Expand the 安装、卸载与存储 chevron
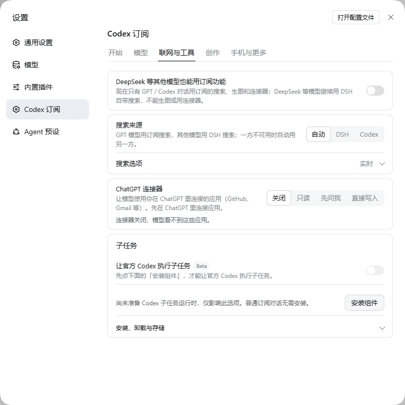 (x=382, y=328)
